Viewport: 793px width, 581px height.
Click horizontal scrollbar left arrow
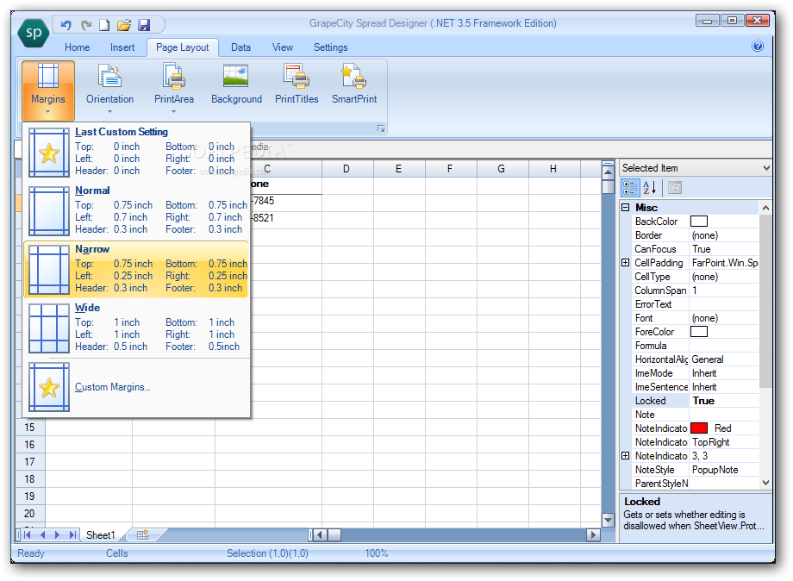(321, 534)
